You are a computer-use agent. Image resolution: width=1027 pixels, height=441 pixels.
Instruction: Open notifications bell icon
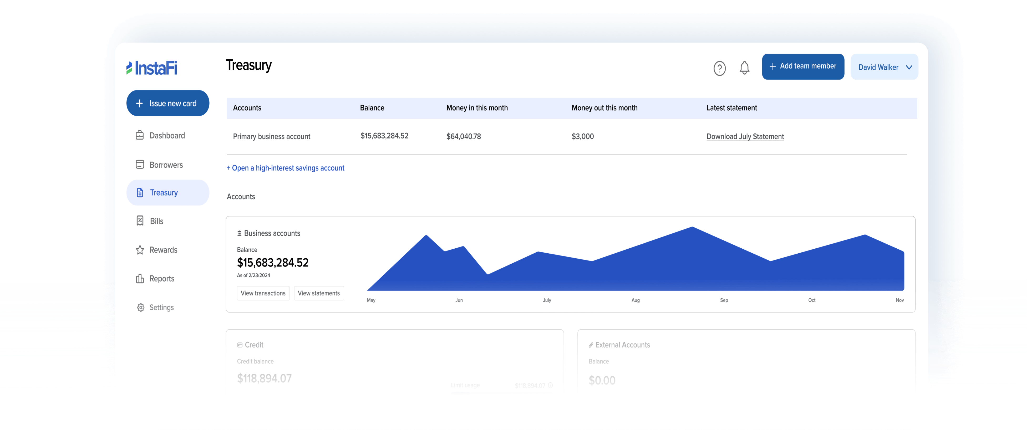click(x=744, y=67)
